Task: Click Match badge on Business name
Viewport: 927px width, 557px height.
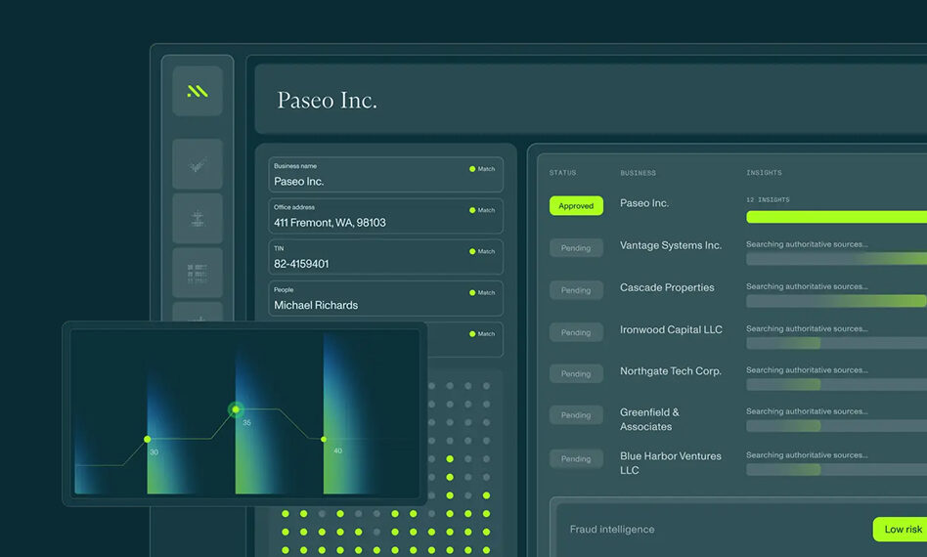Action: click(482, 169)
